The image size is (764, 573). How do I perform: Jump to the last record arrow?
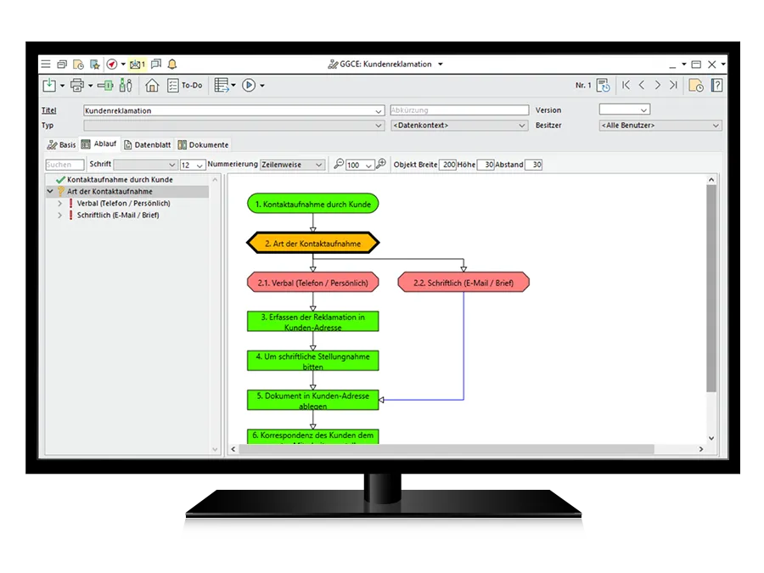tap(673, 86)
